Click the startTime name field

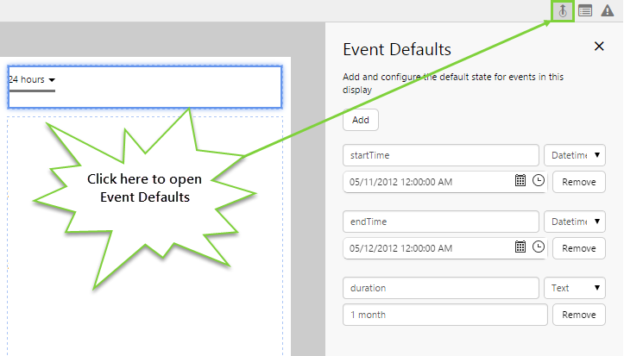tap(440, 155)
